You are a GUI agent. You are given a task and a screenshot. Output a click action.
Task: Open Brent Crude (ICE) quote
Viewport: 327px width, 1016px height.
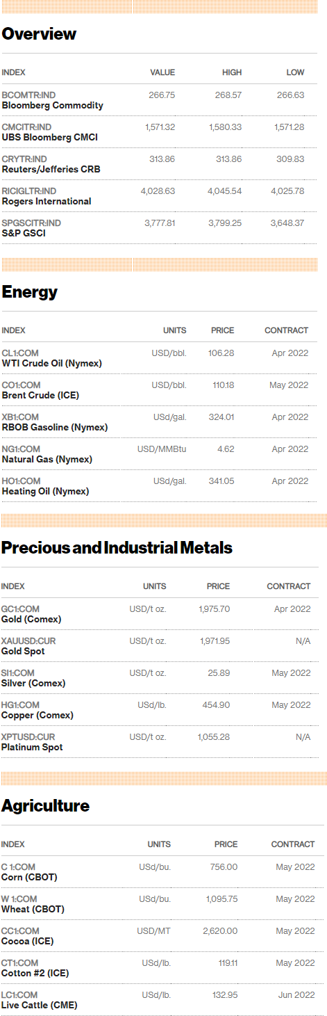click(40, 390)
